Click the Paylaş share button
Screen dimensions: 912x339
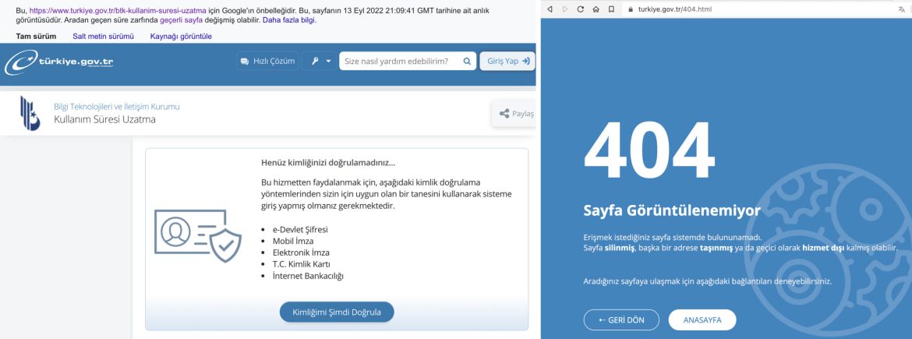coord(515,114)
